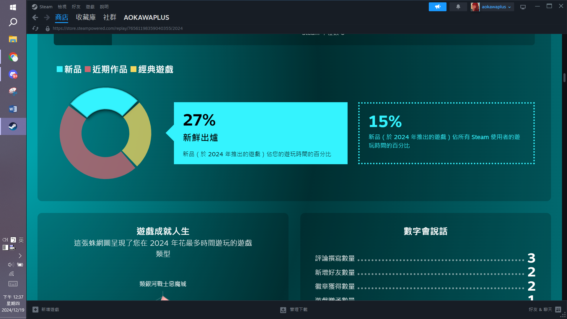
Task: Check battery status in the system tray
Action: pyautogui.click(x=20, y=265)
